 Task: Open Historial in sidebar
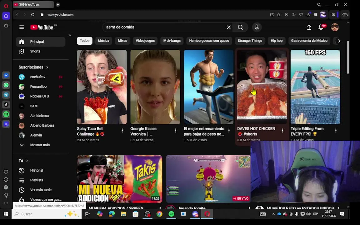coord(41,170)
